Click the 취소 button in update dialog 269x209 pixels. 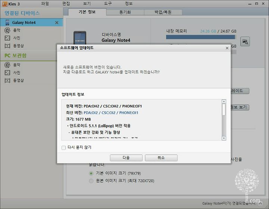click(161, 158)
